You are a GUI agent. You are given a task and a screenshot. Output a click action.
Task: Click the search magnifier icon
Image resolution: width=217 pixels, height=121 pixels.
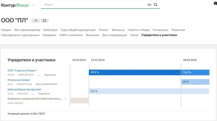(155, 5)
